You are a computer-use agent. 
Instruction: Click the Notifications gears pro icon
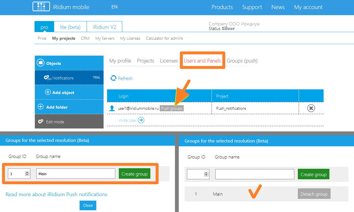coord(47,78)
